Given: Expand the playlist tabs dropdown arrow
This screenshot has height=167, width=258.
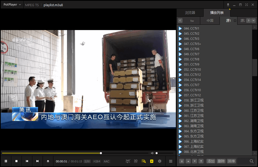Looking at the screenshot, I should click(253, 21).
